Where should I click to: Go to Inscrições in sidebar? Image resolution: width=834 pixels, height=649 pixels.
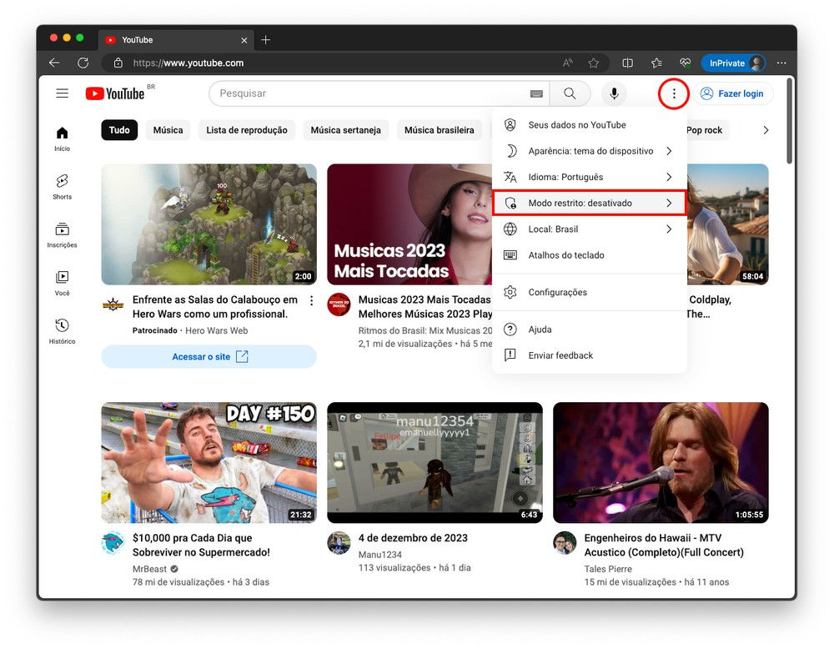click(62, 234)
